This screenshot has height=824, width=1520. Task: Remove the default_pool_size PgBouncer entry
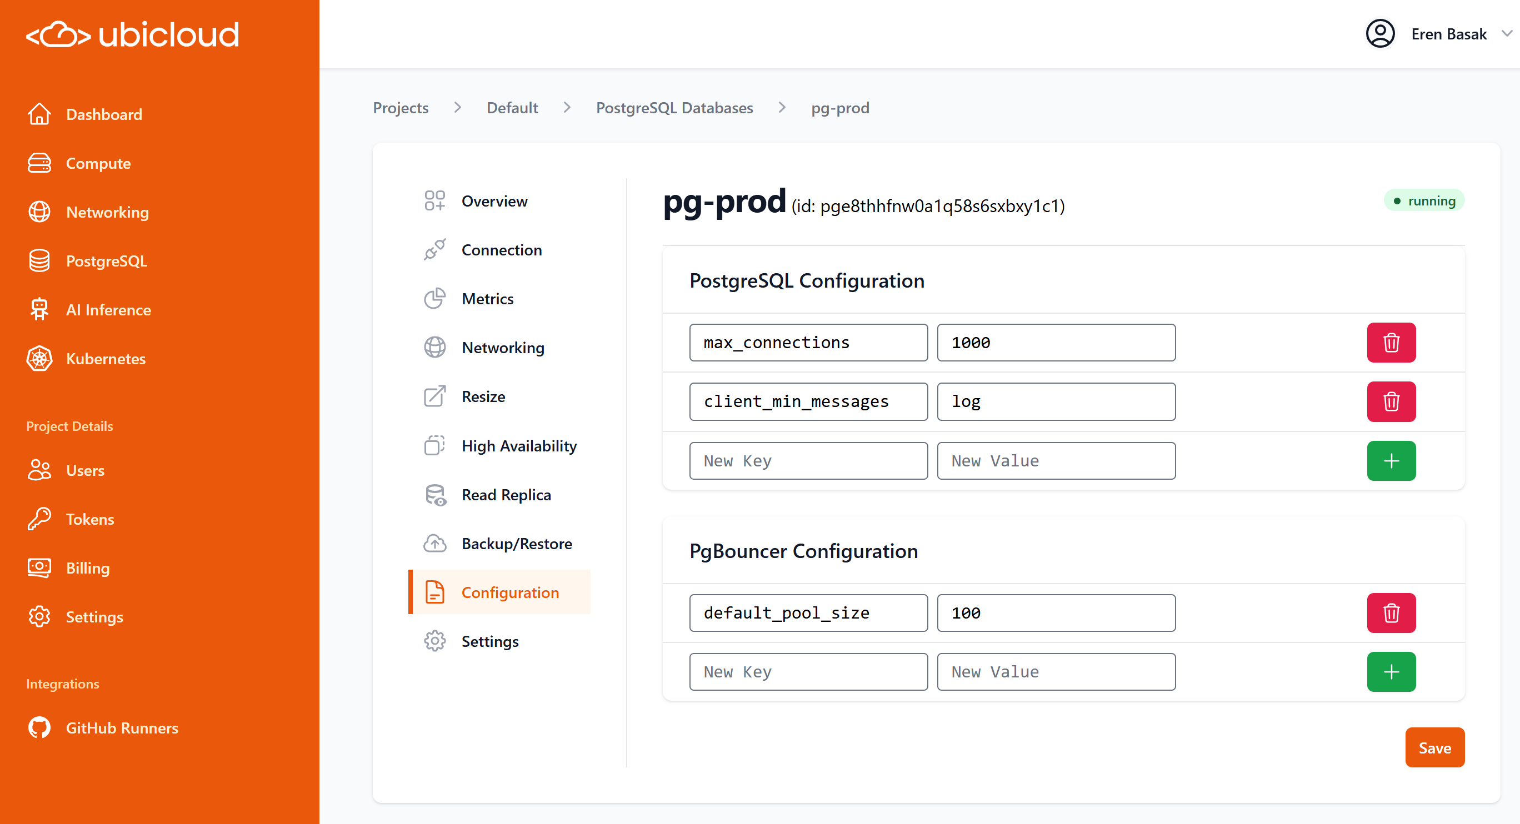(x=1391, y=613)
